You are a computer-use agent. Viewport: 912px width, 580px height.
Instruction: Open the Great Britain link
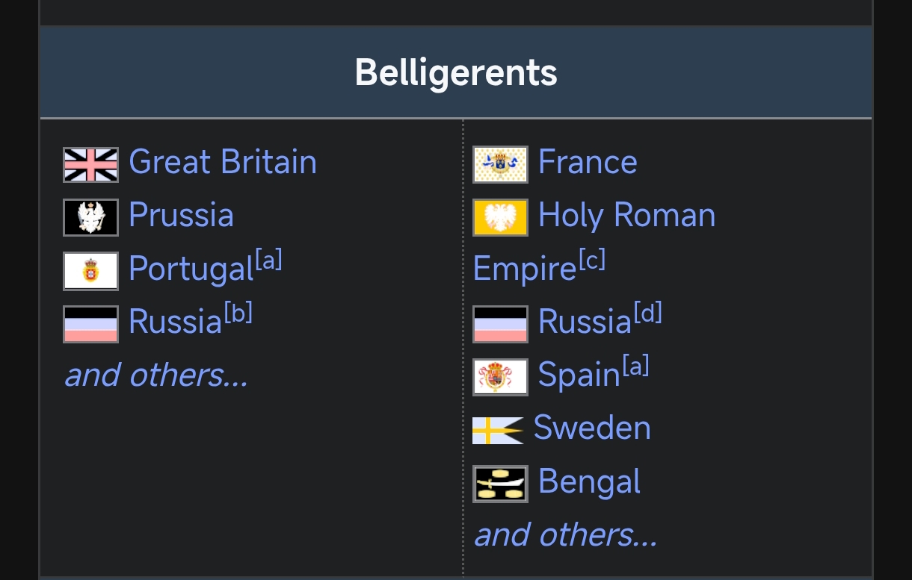point(223,162)
